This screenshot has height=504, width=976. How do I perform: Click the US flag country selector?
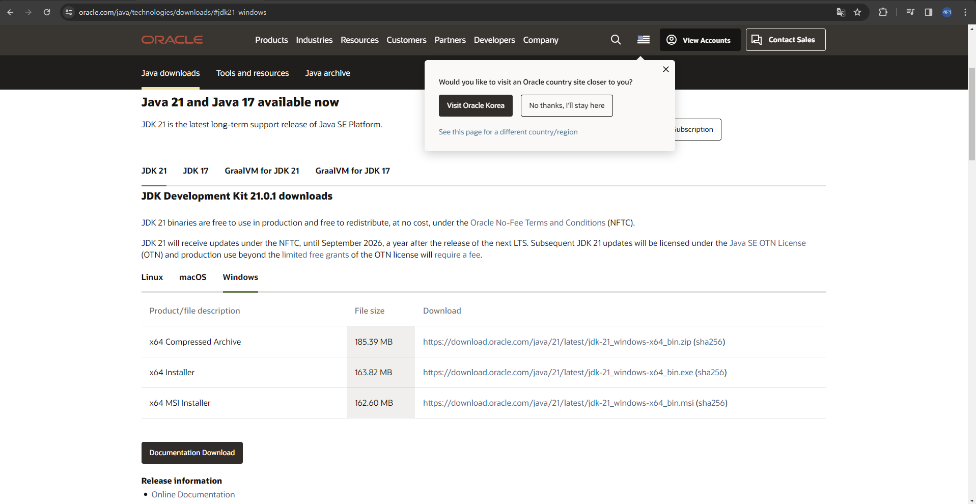point(644,40)
